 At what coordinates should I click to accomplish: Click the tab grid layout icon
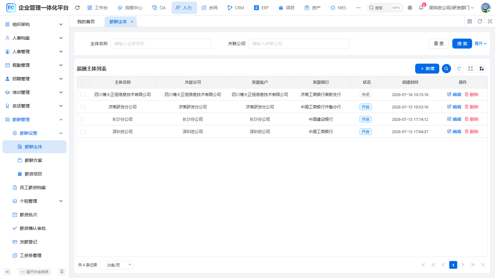470,21
